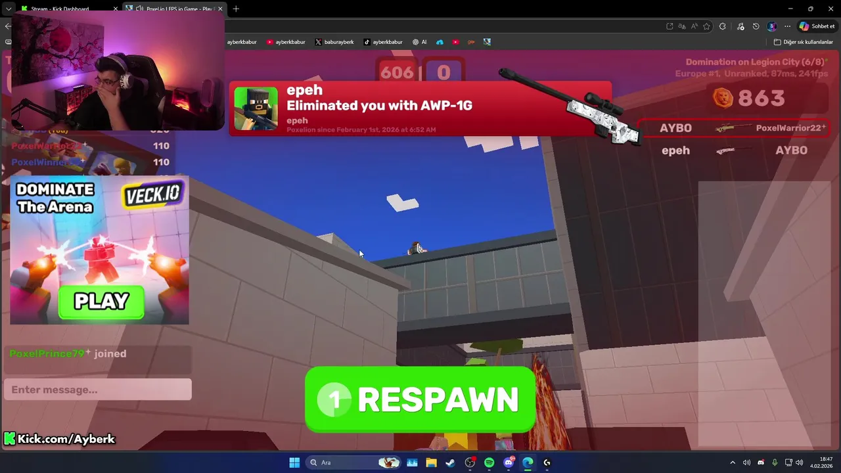The height and width of the screenshot is (473, 841).
Task: Click the open-in-app icon in address bar
Action: (x=670, y=26)
